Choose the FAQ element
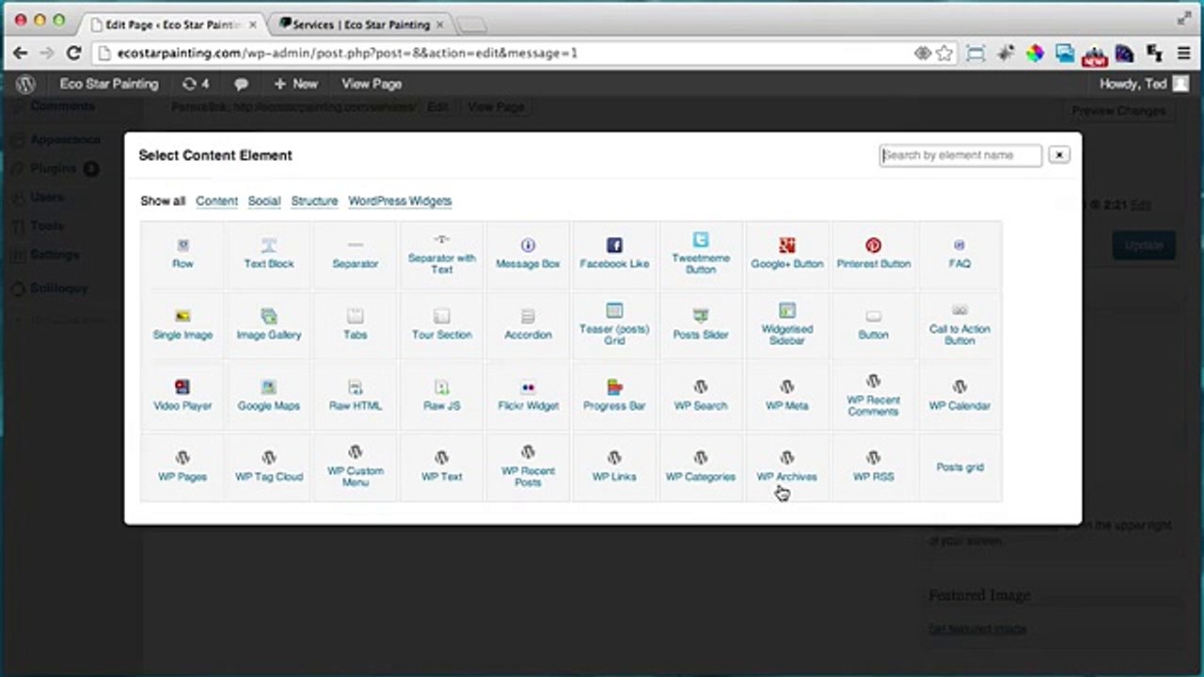 (959, 255)
